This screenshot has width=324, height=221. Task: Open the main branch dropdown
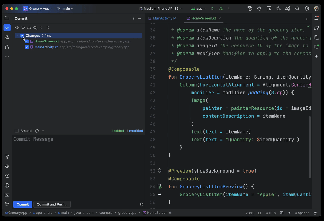pyautogui.click(x=65, y=8)
